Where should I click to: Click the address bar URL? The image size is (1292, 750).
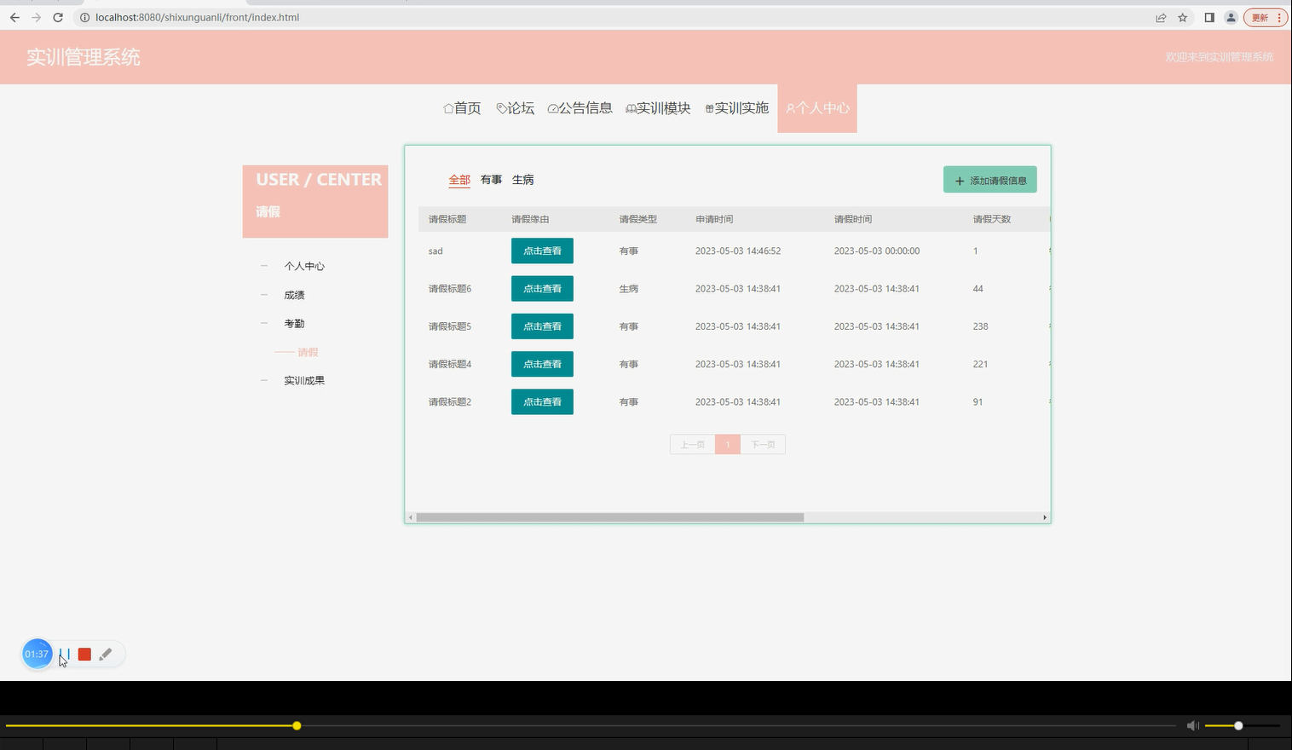pos(197,17)
